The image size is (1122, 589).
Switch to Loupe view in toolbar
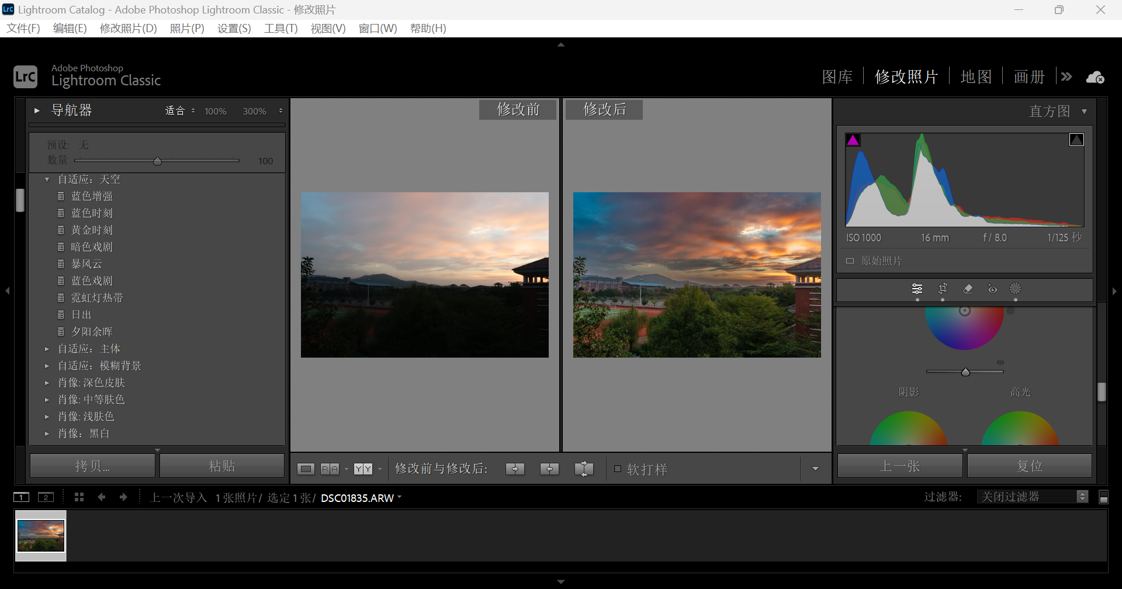pyautogui.click(x=306, y=469)
